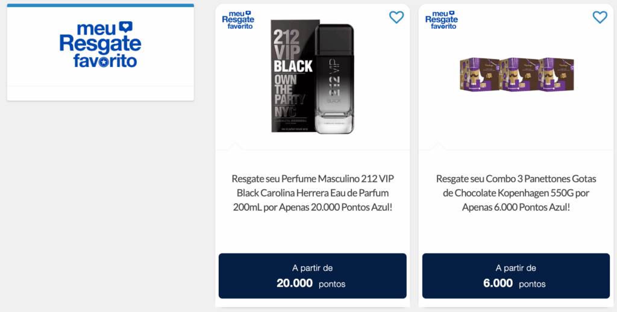Viewport: 617px width, 312px height.
Task: Toggle heart on Kopenhagen panettone combo card
Action: (x=600, y=17)
